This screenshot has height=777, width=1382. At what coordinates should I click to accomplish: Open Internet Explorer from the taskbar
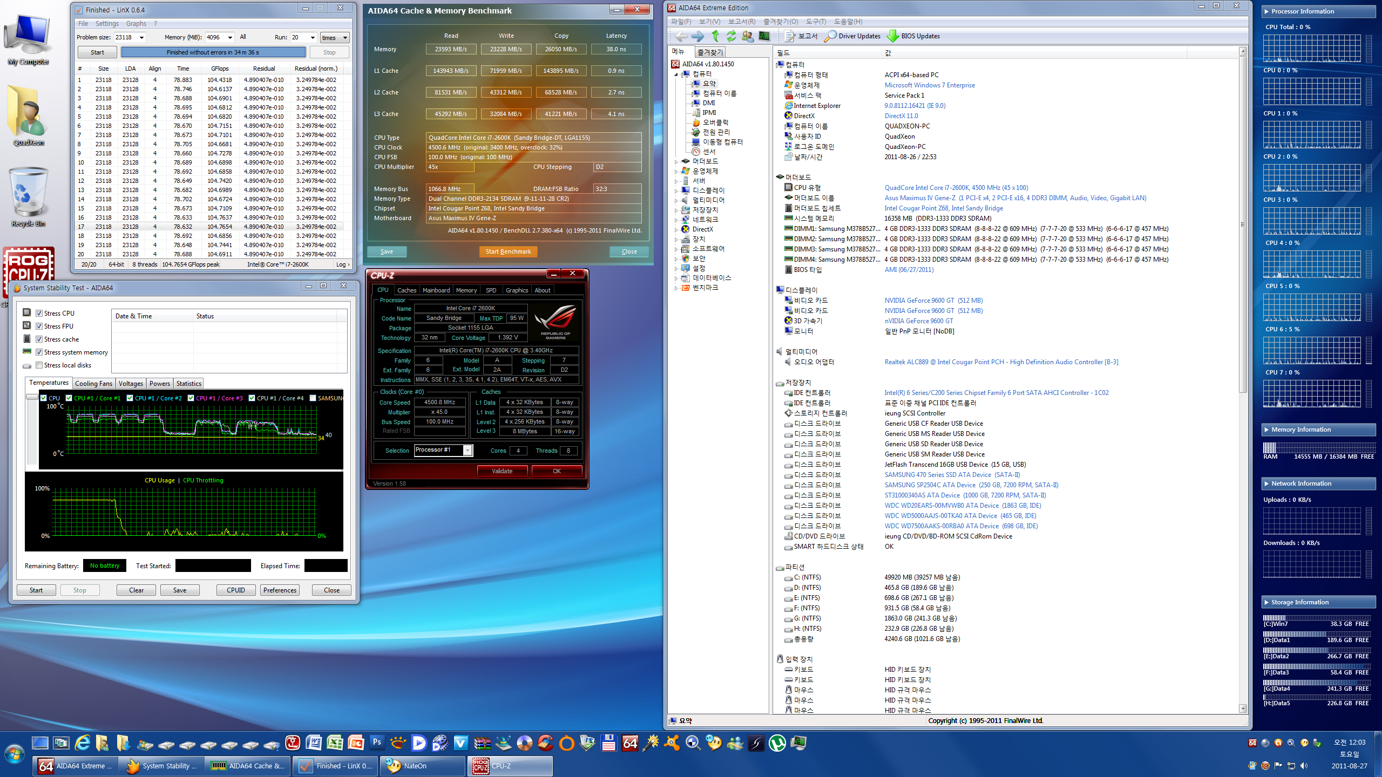[82, 743]
